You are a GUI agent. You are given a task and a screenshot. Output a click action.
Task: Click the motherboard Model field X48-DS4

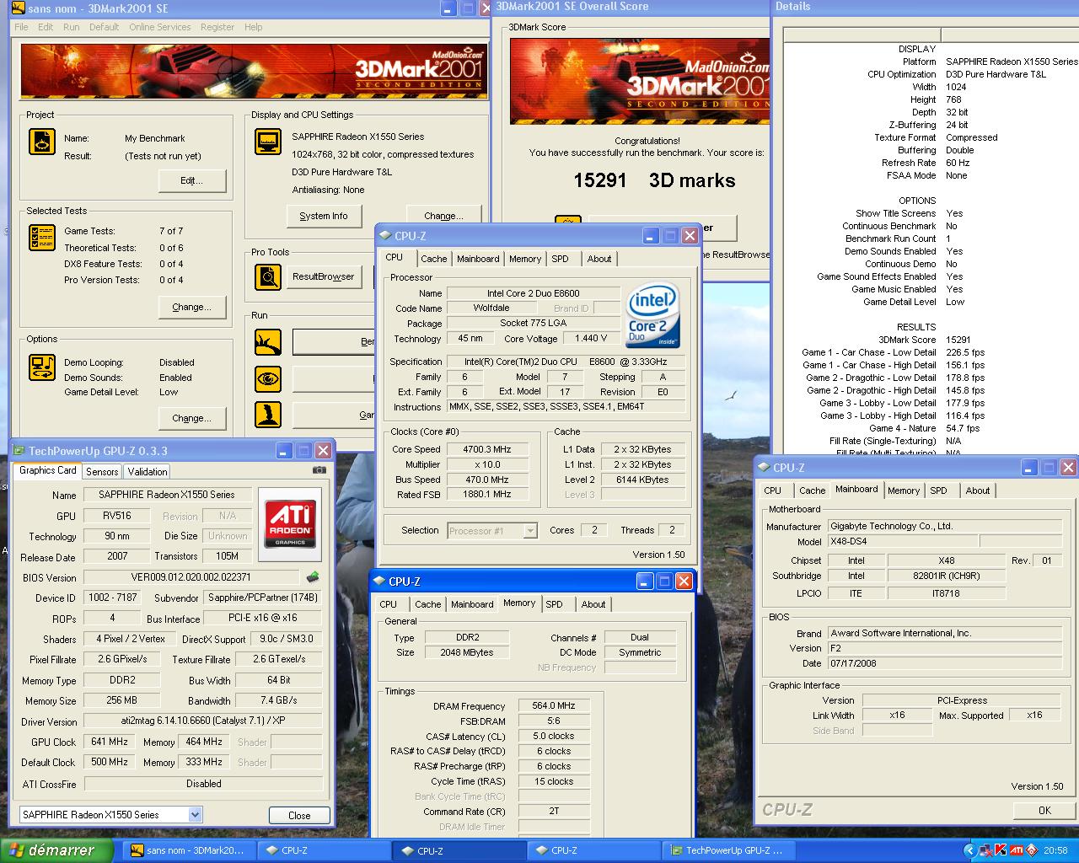(901, 541)
